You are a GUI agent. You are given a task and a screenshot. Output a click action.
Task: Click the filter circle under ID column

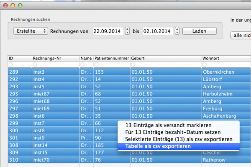(x=10, y=64)
